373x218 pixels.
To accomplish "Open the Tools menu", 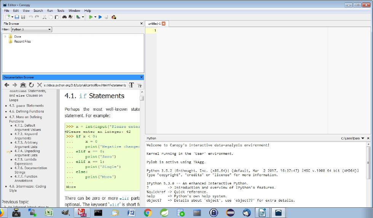I will [61, 10].
